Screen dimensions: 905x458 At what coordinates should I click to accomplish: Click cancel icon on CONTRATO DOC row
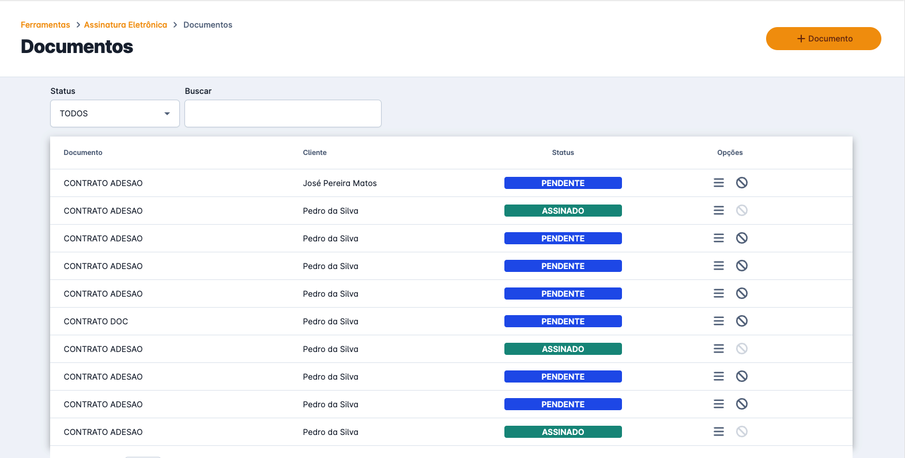741,321
